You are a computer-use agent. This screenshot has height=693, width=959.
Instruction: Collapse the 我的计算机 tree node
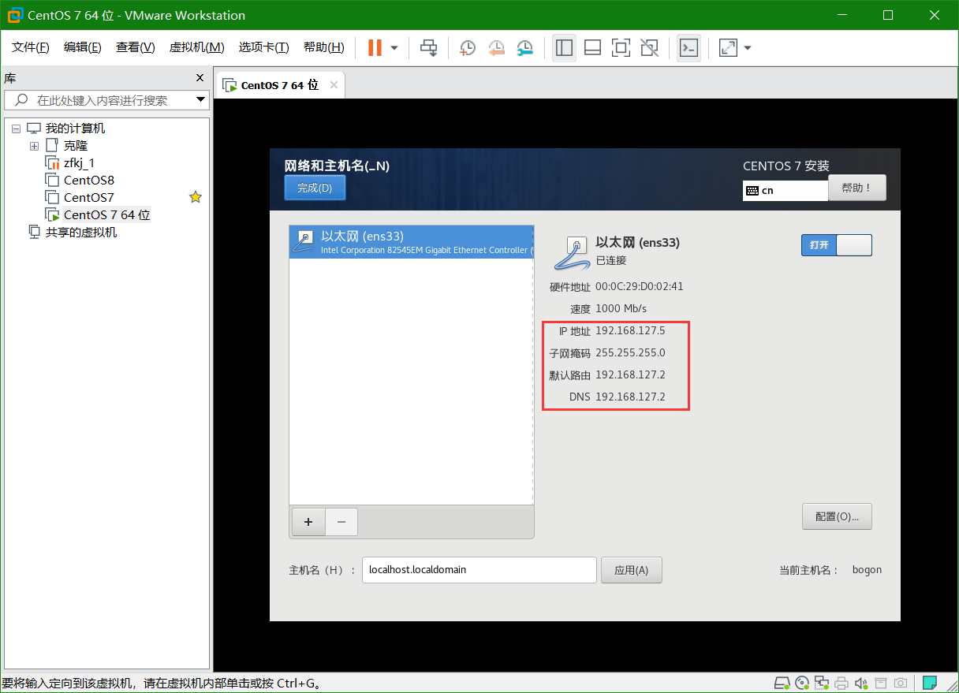(x=16, y=129)
